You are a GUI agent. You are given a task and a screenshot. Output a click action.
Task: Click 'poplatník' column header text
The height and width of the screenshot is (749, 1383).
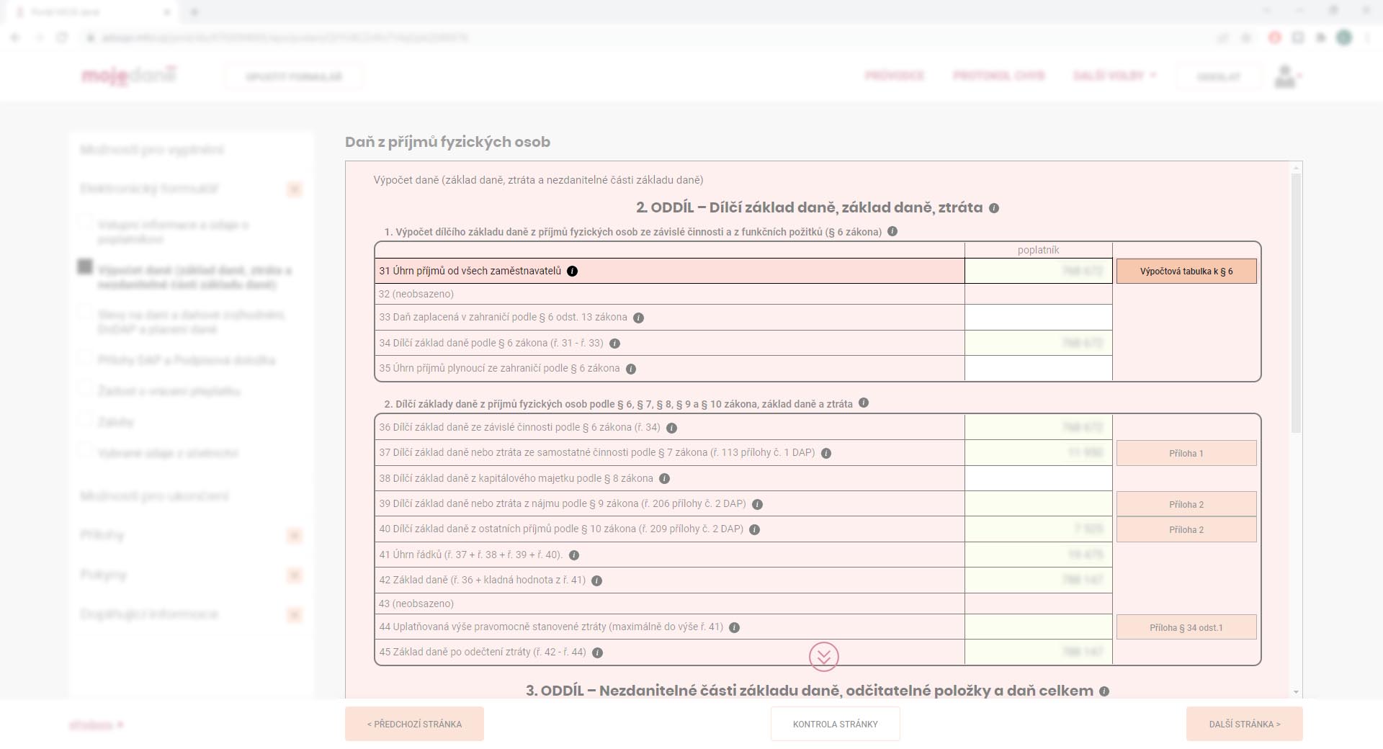[x=1038, y=250]
